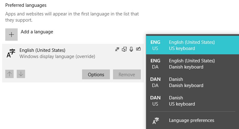Move language up with the up arrow
Viewport: 239px width, 129px height.
[x=10, y=74]
